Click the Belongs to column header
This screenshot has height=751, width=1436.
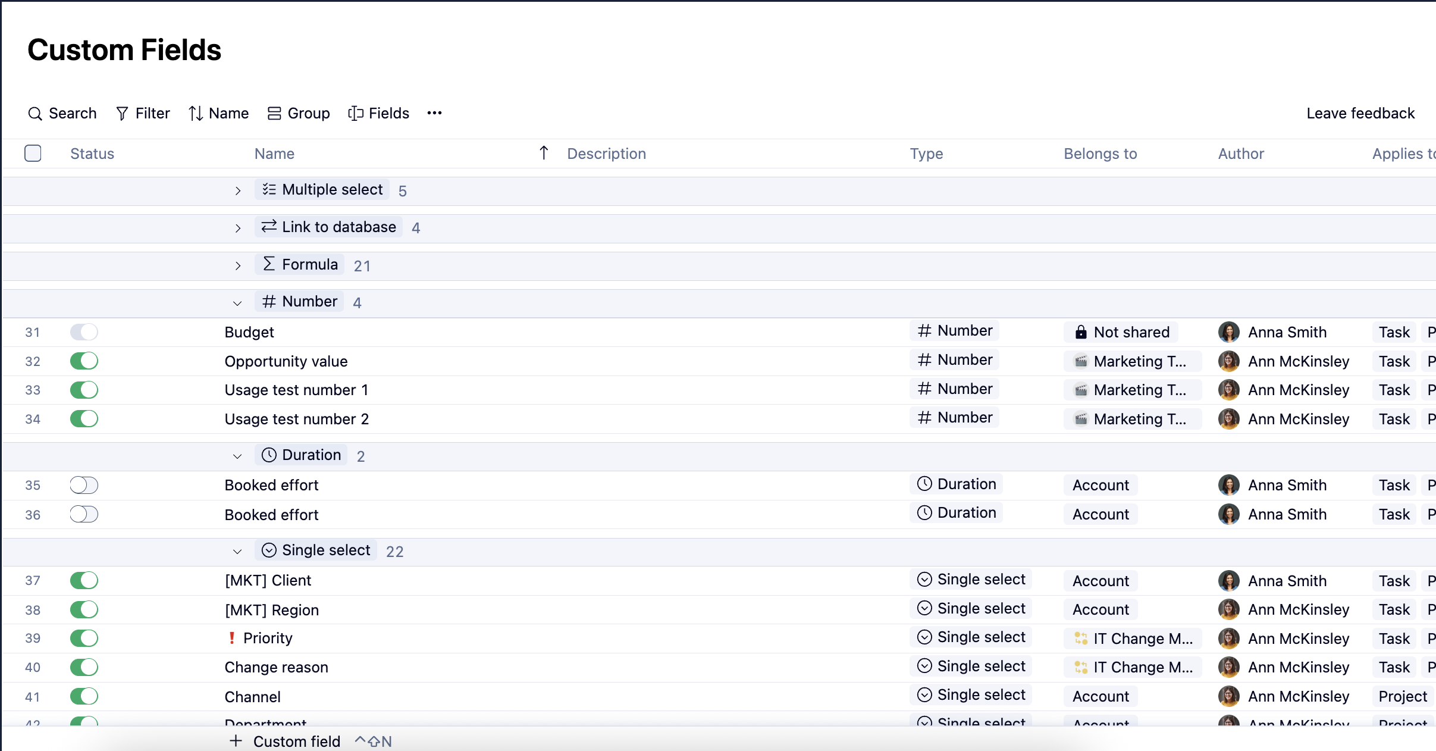(x=1100, y=154)
